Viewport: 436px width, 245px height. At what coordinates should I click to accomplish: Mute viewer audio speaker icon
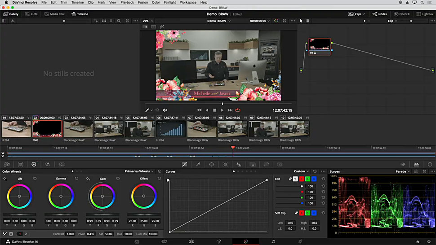click(165, 110)
